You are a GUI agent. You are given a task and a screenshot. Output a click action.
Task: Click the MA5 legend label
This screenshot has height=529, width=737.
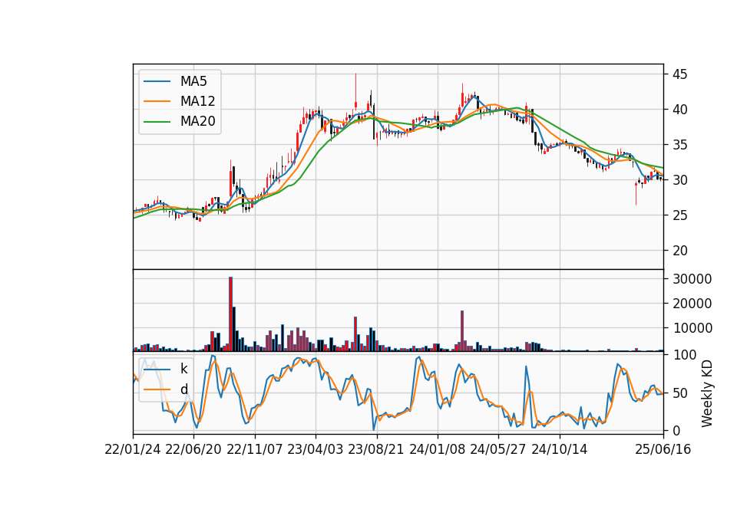pos(193,81)
